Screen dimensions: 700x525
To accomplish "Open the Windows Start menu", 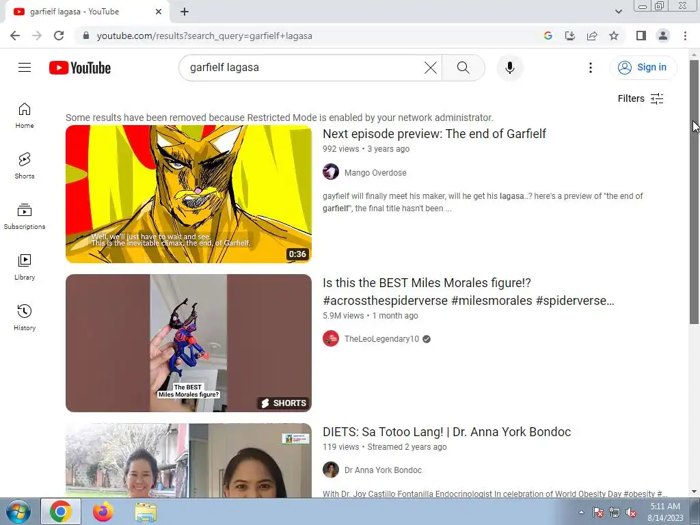I will pos(18,512).
